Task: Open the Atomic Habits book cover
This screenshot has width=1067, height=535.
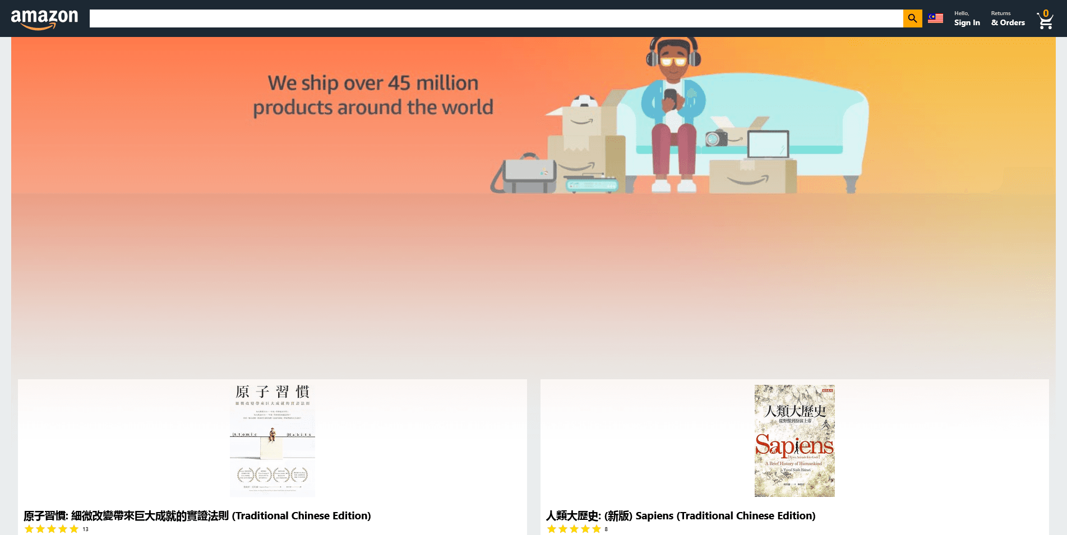Action: 272,440
